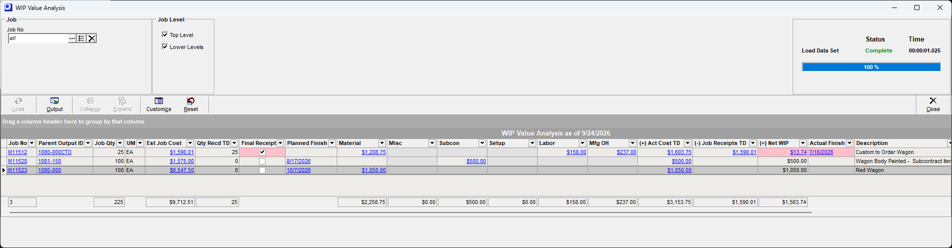952x248 pixels.
Task: Click the WIP Value Analysis app icon
Action: [8, 7]
